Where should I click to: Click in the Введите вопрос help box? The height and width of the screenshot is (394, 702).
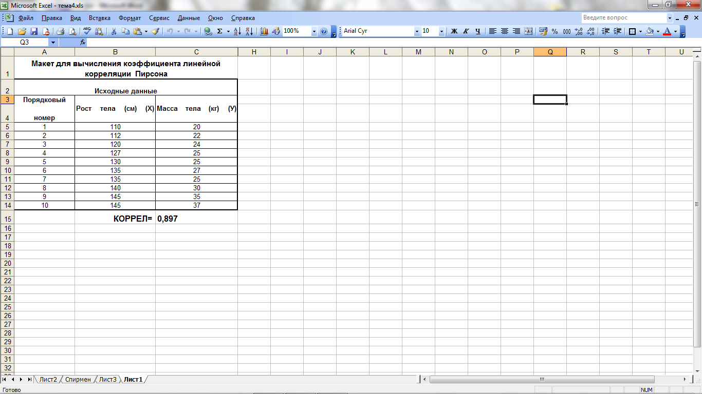623,18
